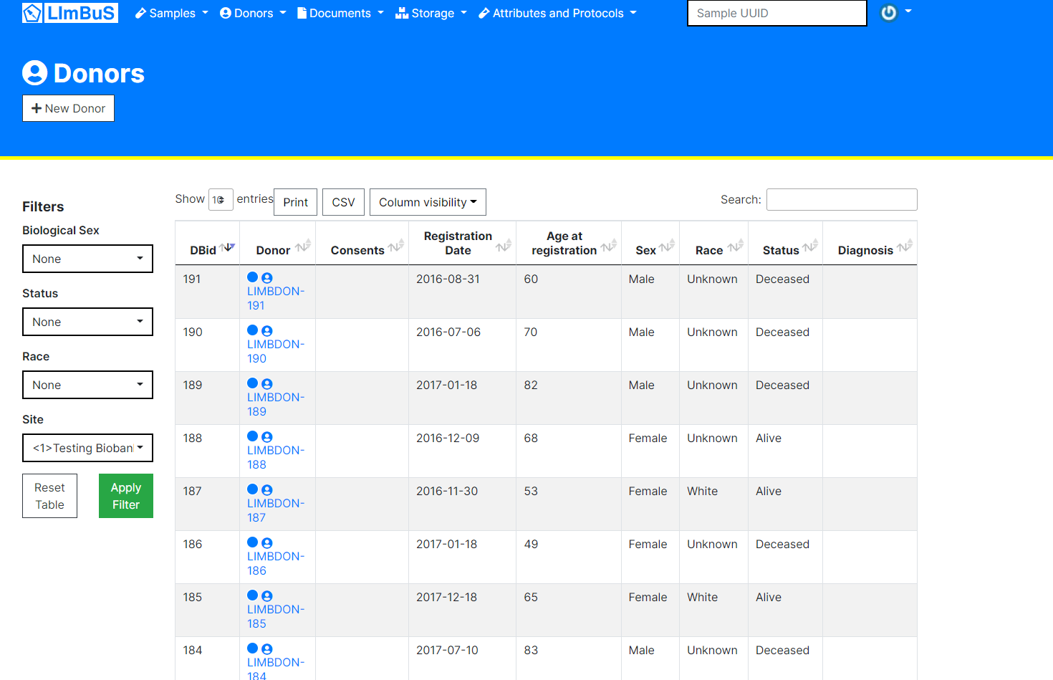Click the storage sitemap icon in navbar

[402, 13]
